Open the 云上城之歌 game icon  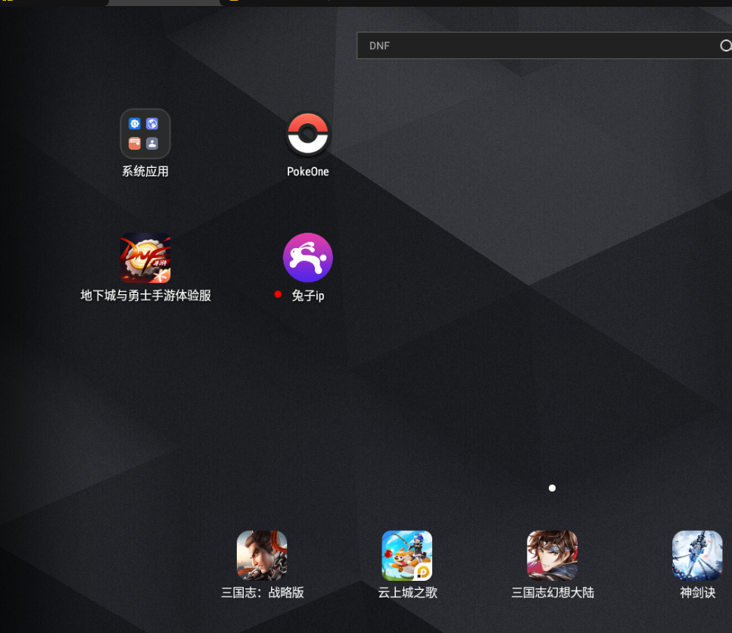[407, 555]
